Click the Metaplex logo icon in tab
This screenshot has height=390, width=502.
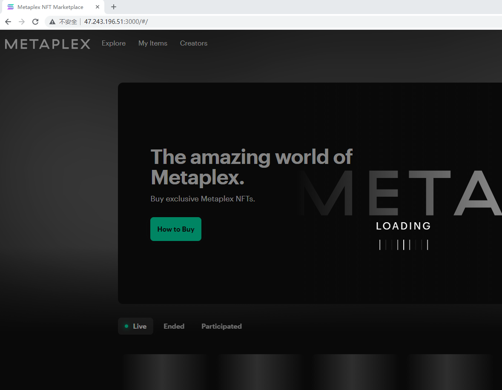click(x=10, y=7)
